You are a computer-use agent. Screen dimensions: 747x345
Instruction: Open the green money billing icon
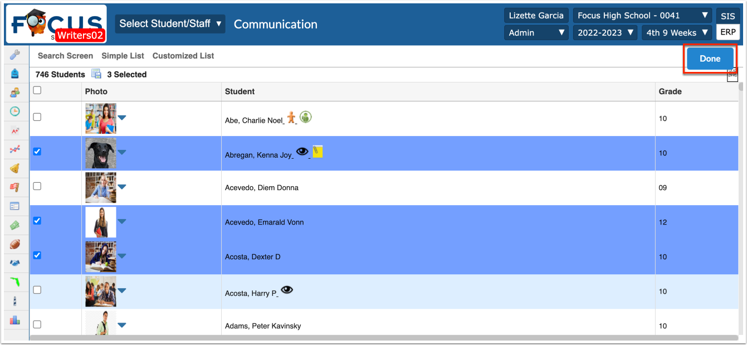click(15, 225)
